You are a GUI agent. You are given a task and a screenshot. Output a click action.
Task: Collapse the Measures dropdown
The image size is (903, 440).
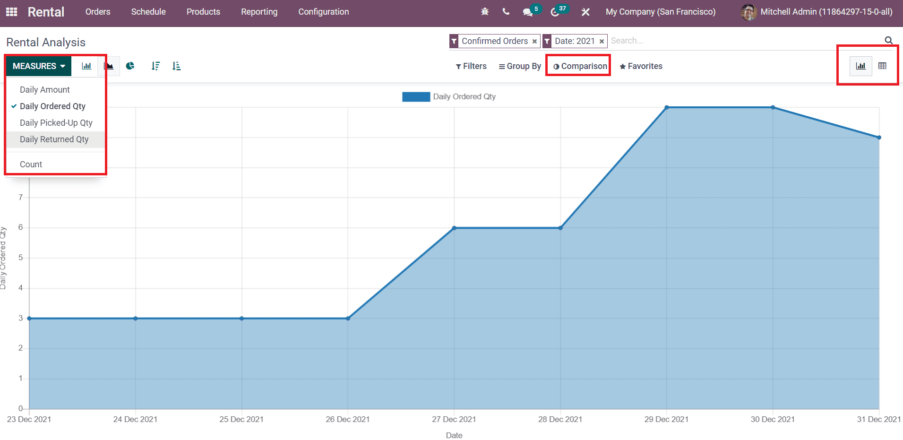(39, 66)
